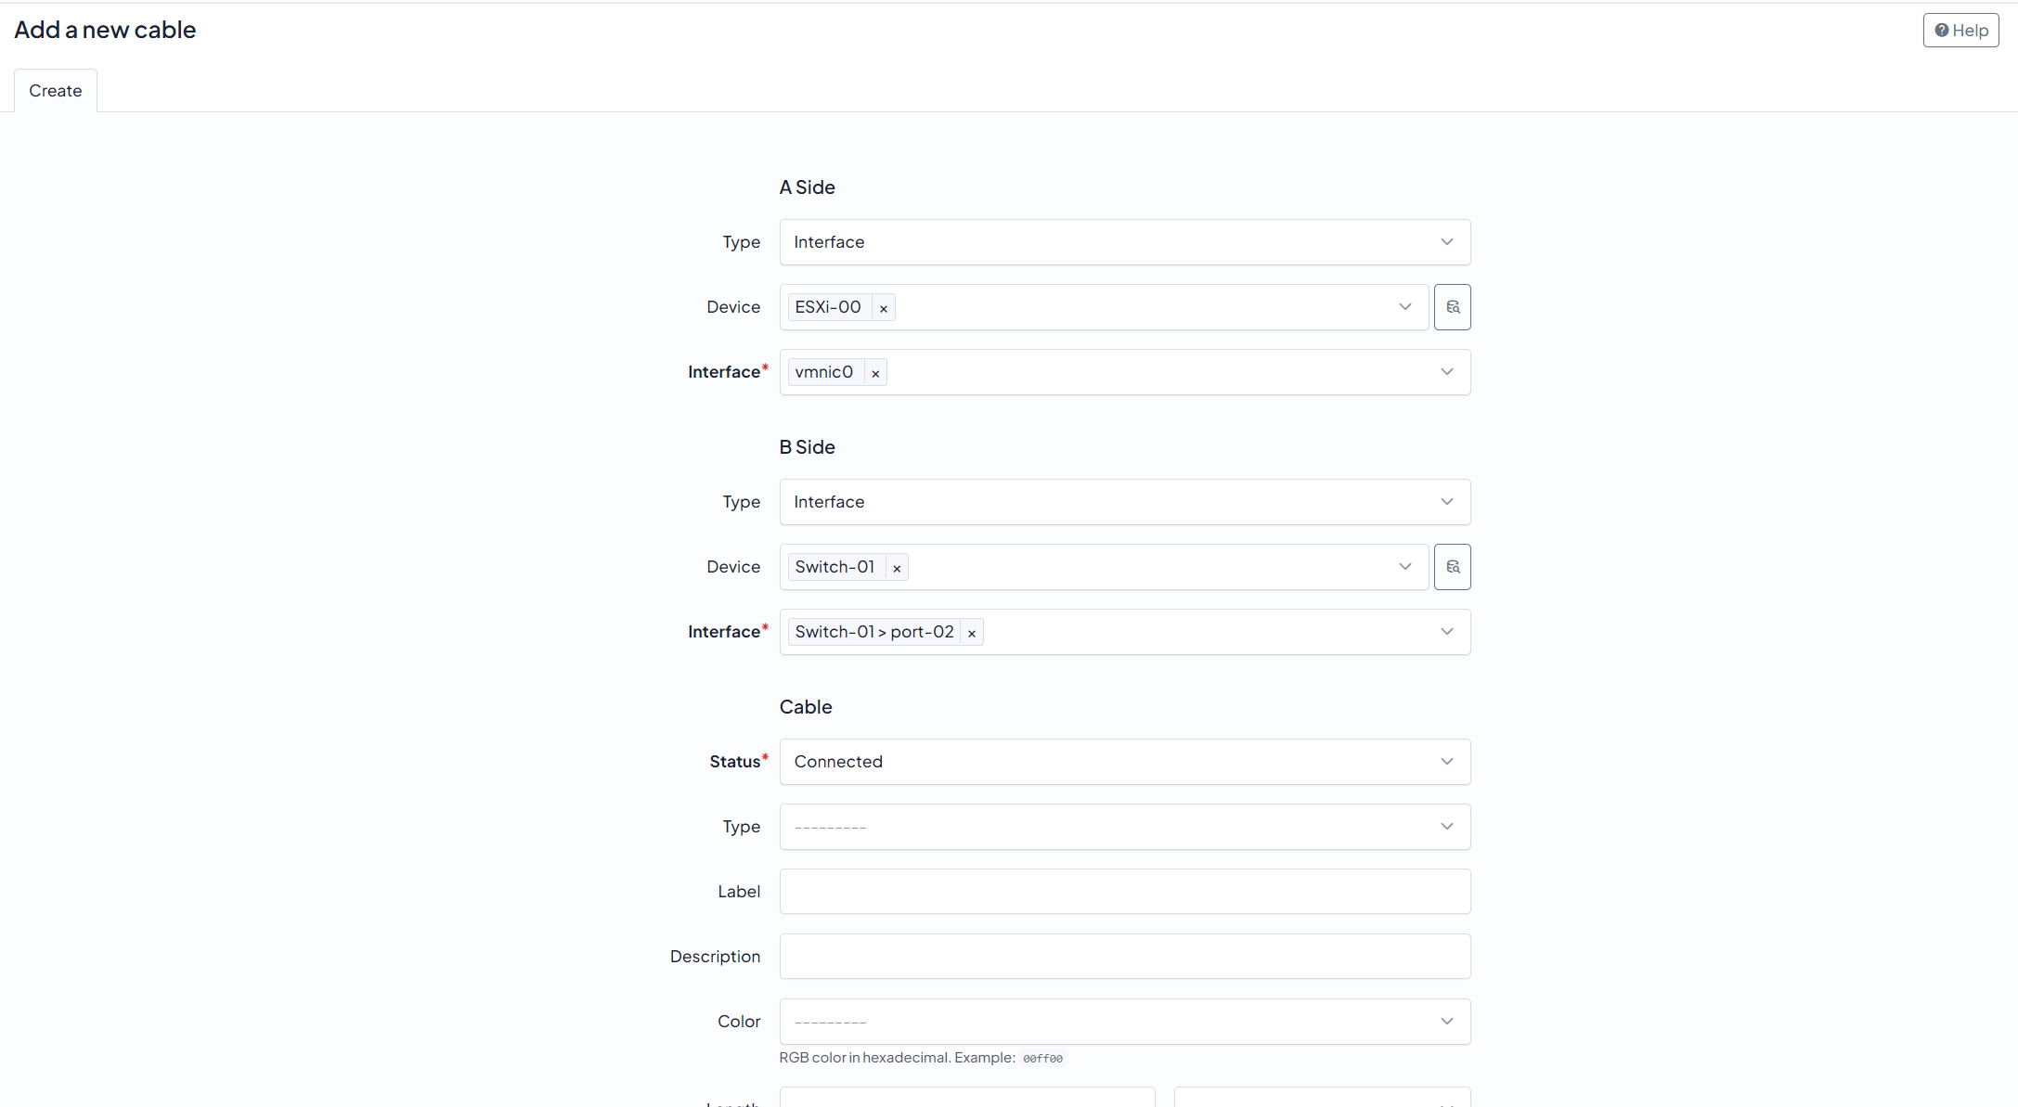Open the Color selection dropdown
Viewport: 2018px width, 1107px height.
click(1124, 1022)
